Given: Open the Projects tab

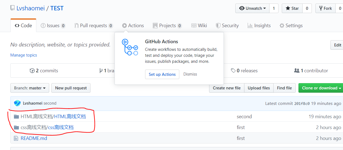Looking at the screenshot, I should point(167,26).
